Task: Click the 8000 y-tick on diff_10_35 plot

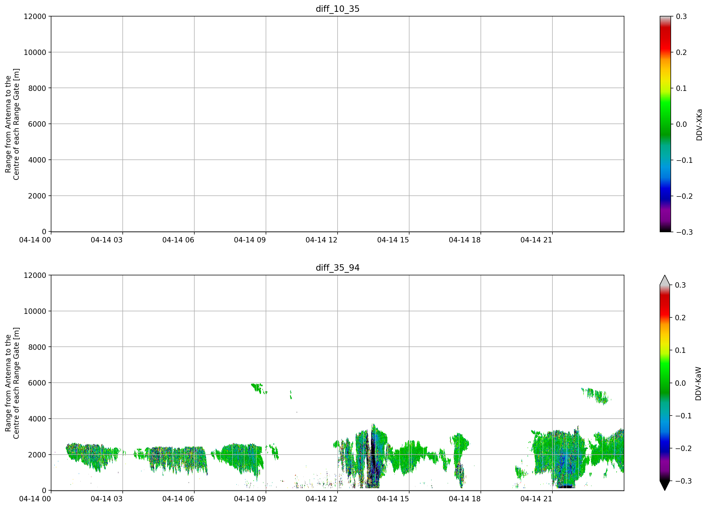Action: pyautogui.click(x=37, y=88)
